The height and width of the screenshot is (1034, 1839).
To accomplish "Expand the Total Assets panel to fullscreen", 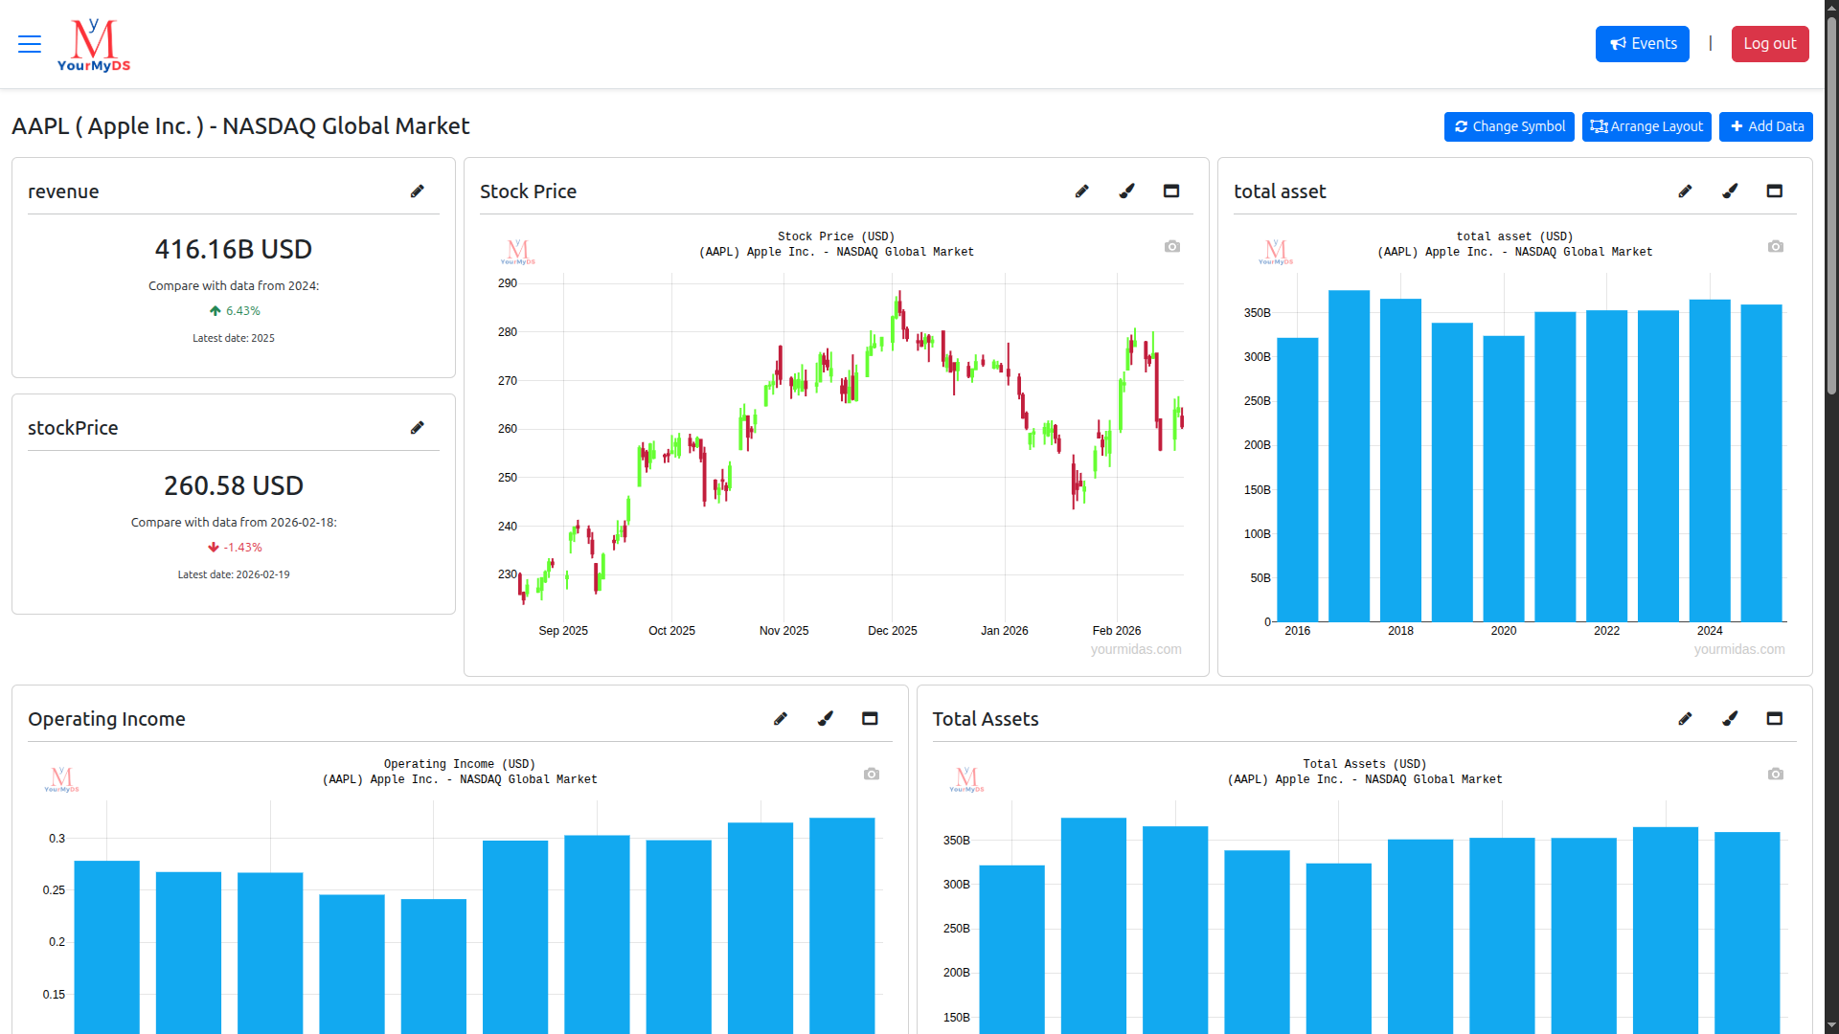I will coord(1774,719).
